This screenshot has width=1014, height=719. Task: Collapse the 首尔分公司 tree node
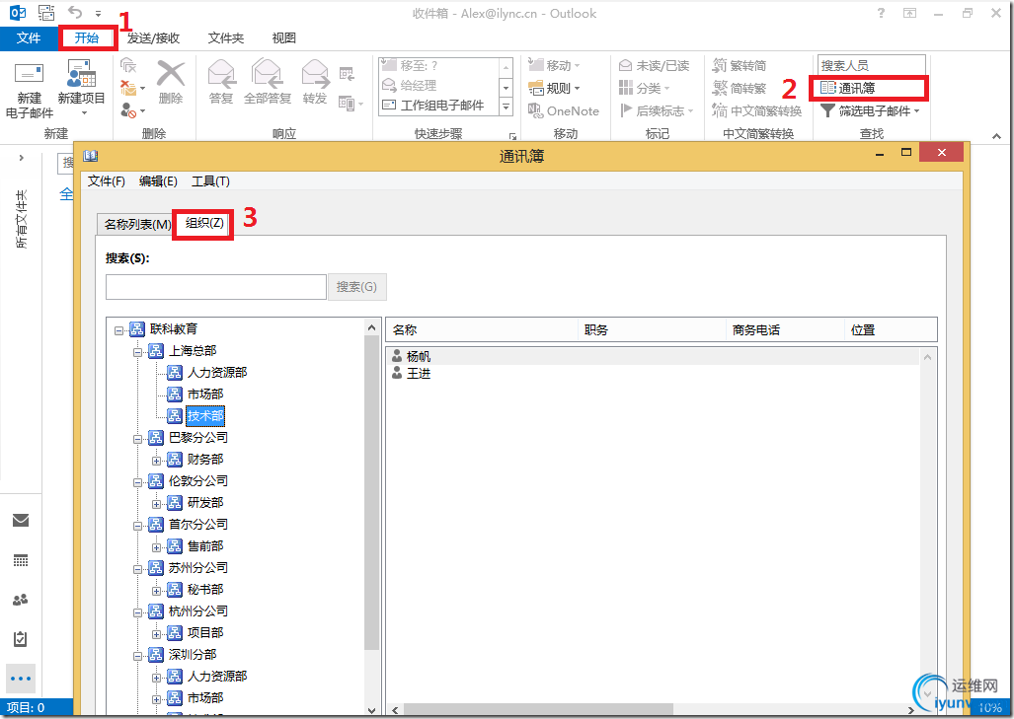click(138, 527)
